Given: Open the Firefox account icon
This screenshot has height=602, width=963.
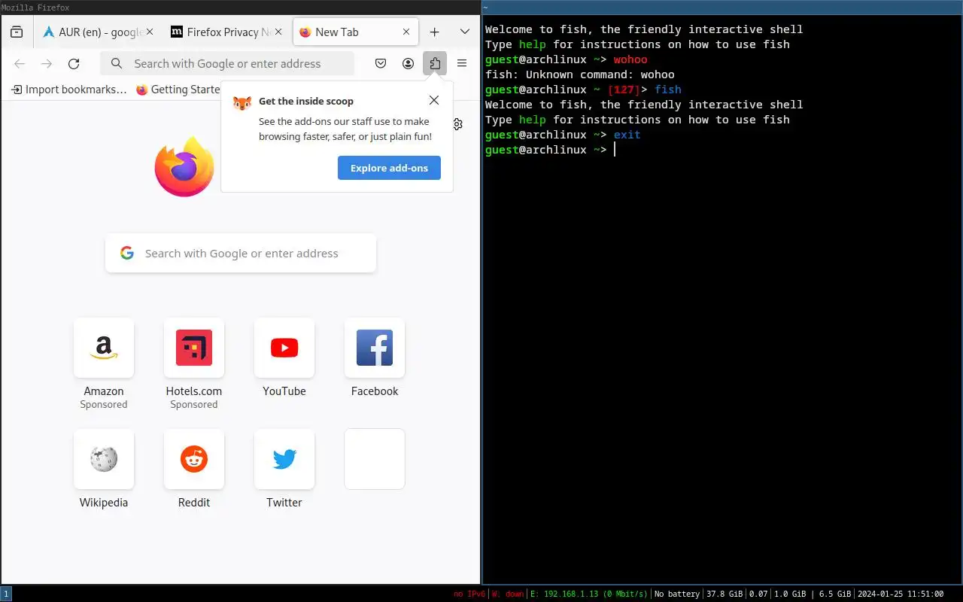Looking at the screenshot, I should [x=408, y=64].
